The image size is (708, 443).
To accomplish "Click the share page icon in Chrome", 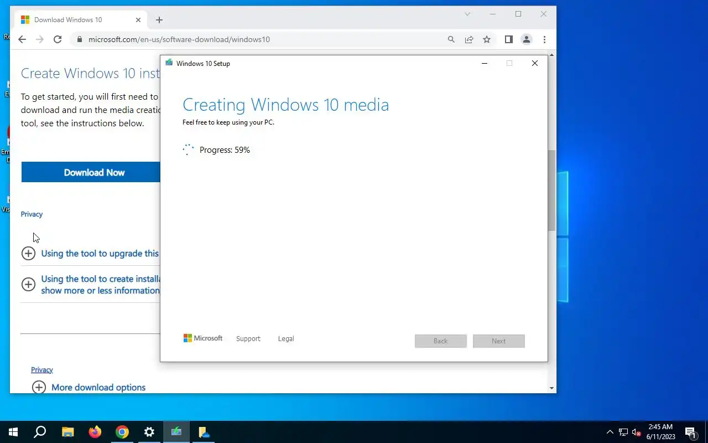I will (x=469, y=39).
